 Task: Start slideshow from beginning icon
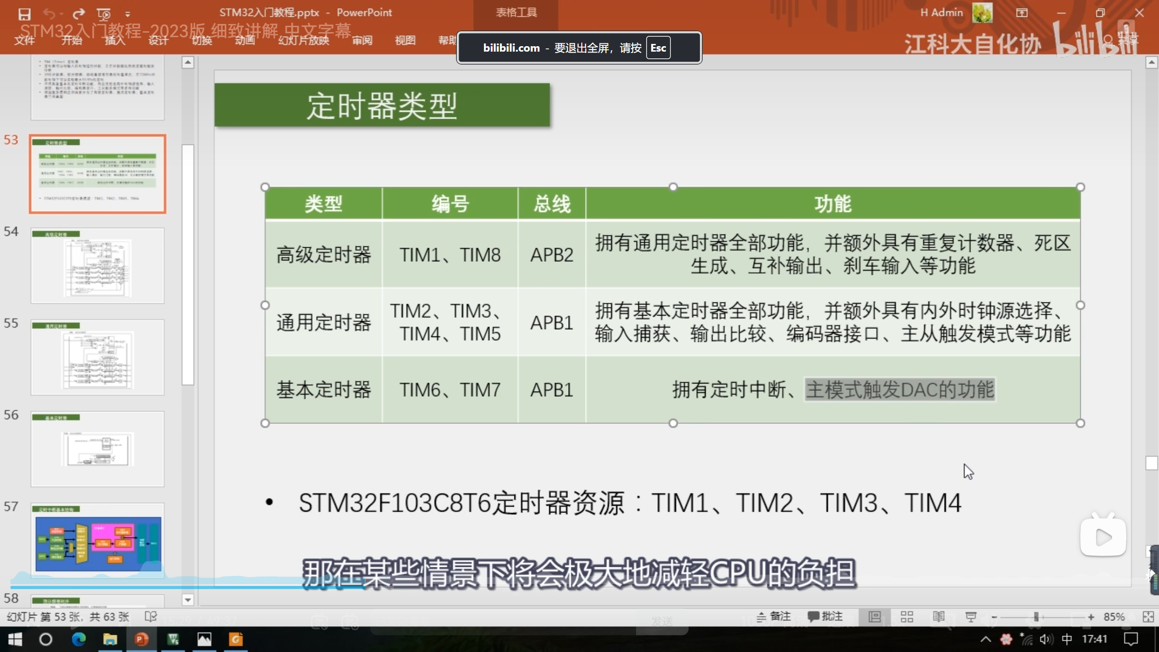[104, 14]
